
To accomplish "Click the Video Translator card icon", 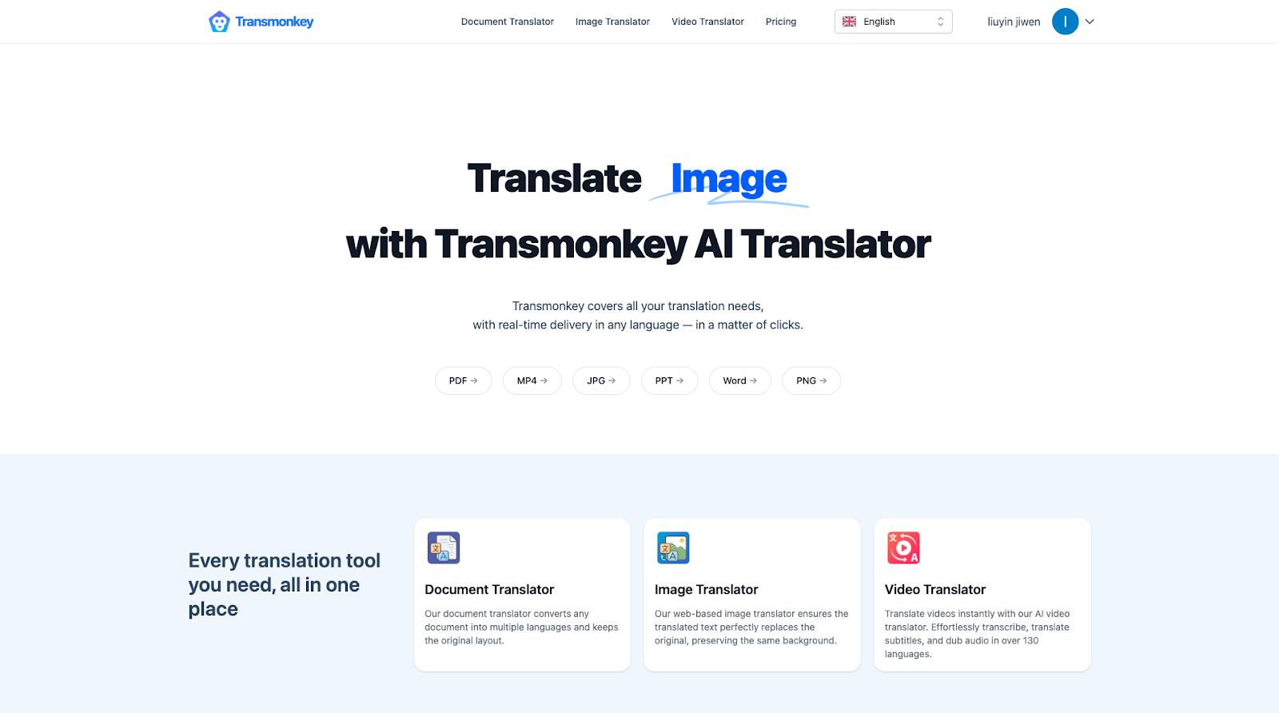I will pos(903,548).
